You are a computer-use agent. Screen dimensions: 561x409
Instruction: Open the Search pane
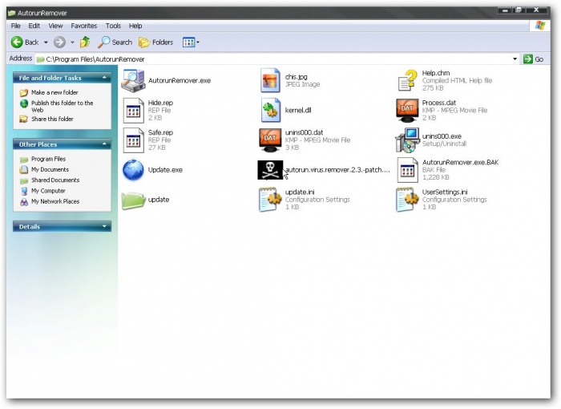click(x=115, y=43)
